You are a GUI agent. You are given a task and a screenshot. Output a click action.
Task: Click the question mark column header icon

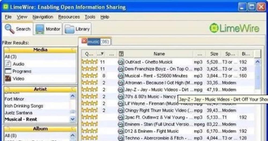tap(121, 54)
